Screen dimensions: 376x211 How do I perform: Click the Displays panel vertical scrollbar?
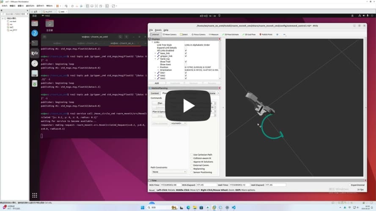(x=220, y=60)
